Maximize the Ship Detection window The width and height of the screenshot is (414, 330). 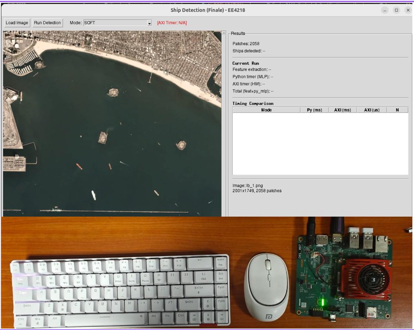pos(397,10)
